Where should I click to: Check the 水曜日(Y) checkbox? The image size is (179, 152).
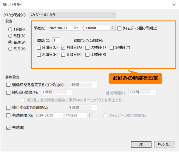click(x=112, y=47)
